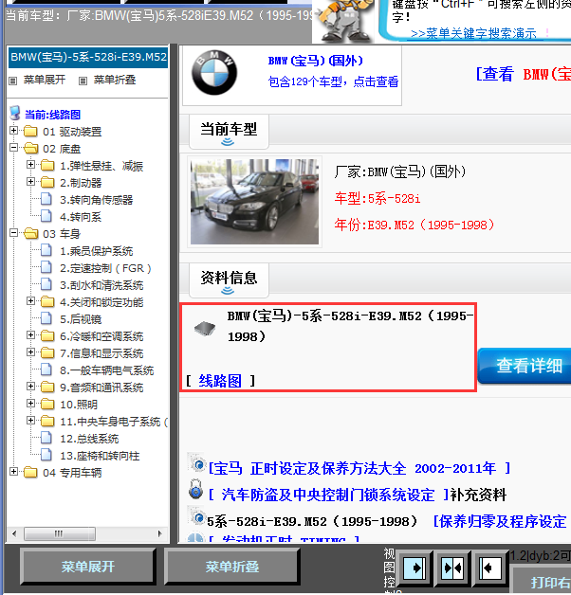Click the folder icon for 2.制动器
Screen dimensions: 571x595
[47, 183]
